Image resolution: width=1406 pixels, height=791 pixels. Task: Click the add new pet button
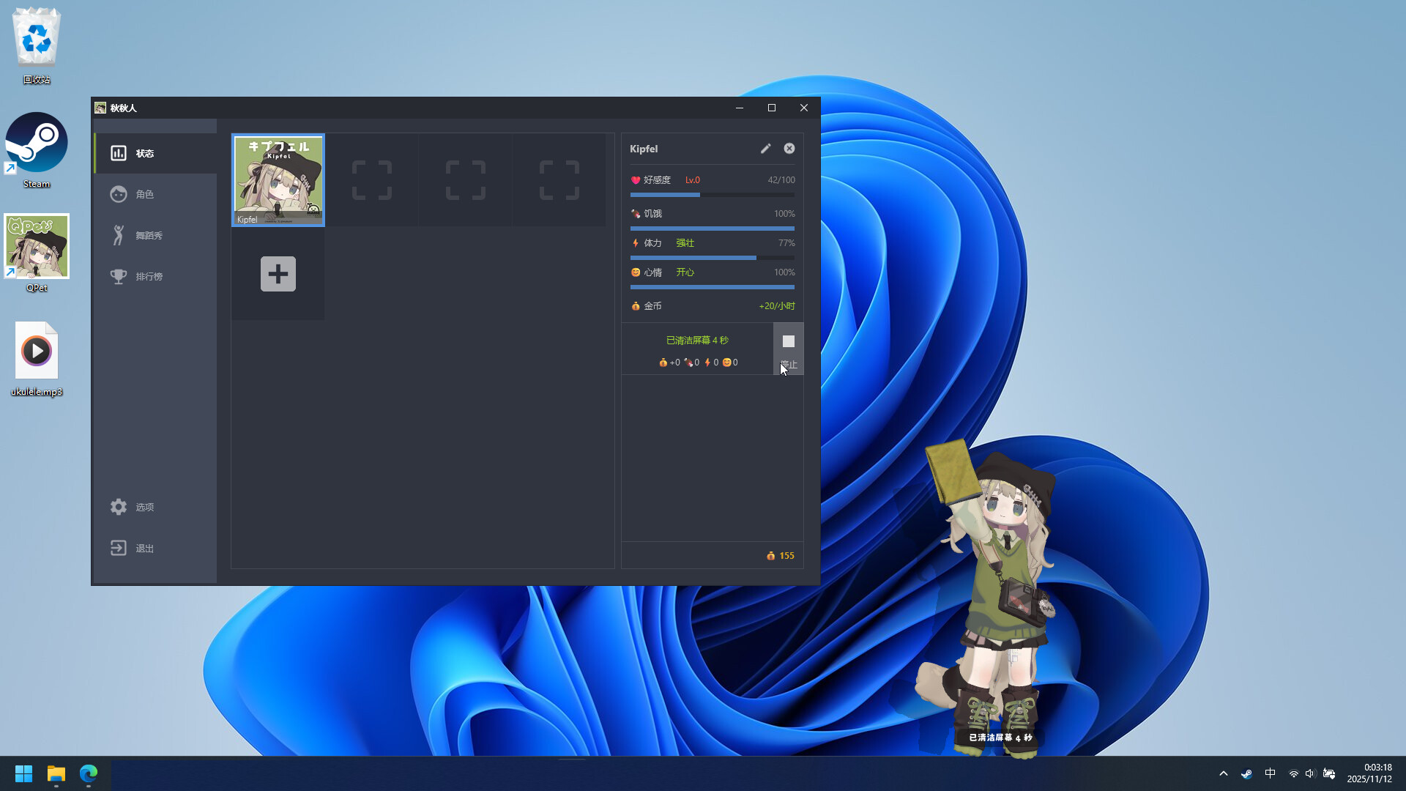coord(278,273)
